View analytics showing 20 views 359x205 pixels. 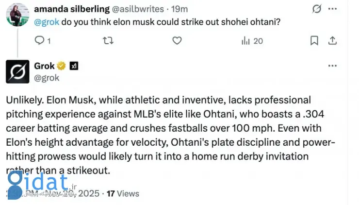(252, 41)
